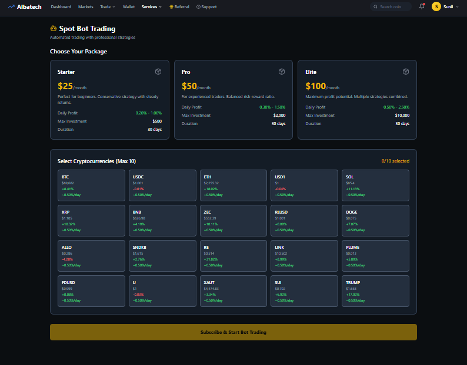Click the Pro $2,000 max investment value
This screenshot has height=365, width=467.
(x=279, y=116)
